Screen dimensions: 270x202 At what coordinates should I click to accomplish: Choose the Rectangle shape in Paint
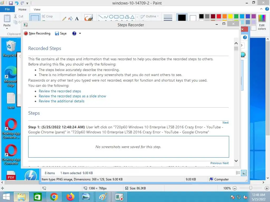tap(116, 17)
